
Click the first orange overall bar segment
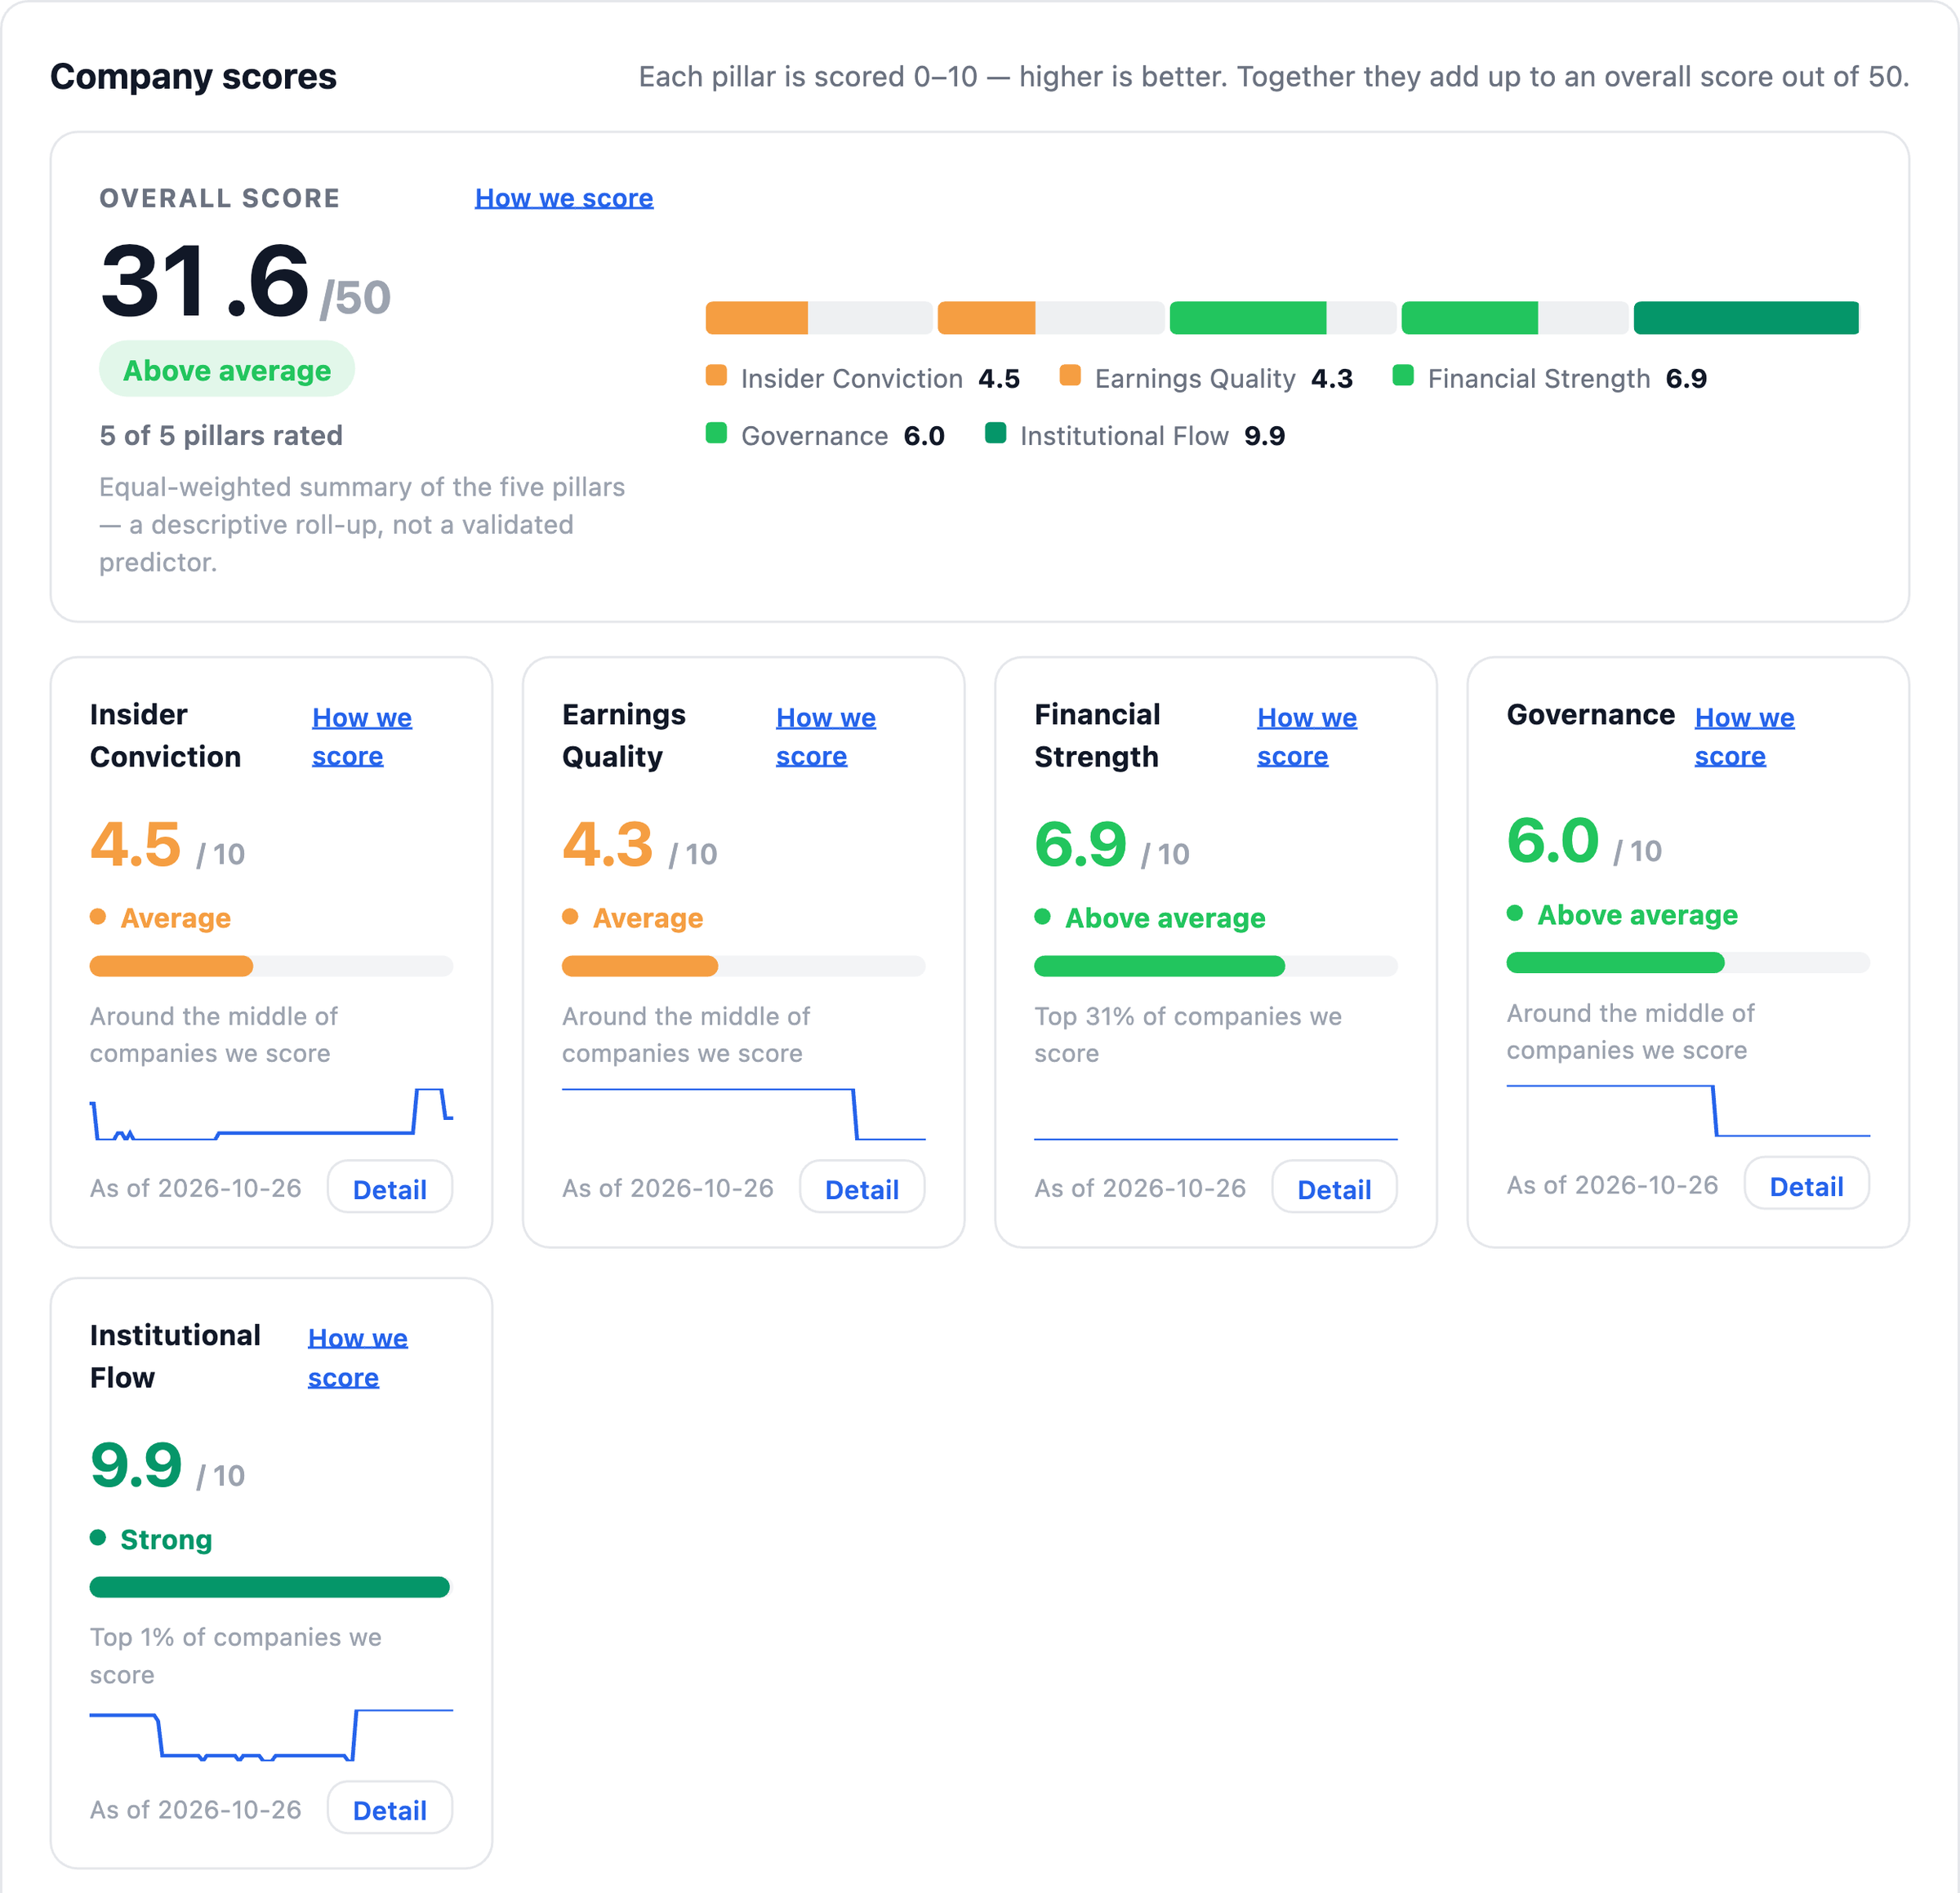click(x=757, y=318)
